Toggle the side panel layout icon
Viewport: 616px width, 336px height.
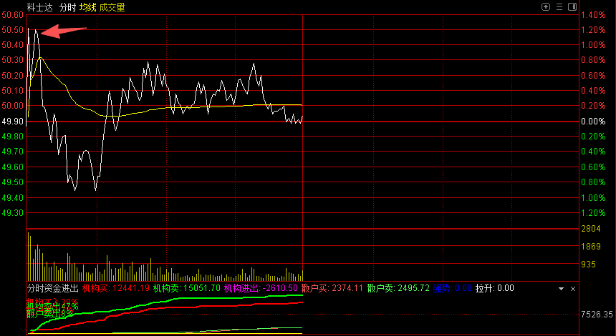(572, 6)
